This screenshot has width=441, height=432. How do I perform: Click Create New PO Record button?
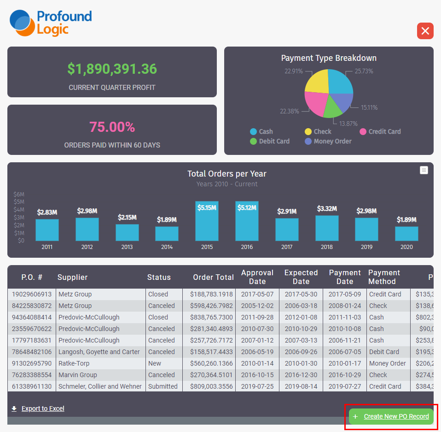(391, 416)
